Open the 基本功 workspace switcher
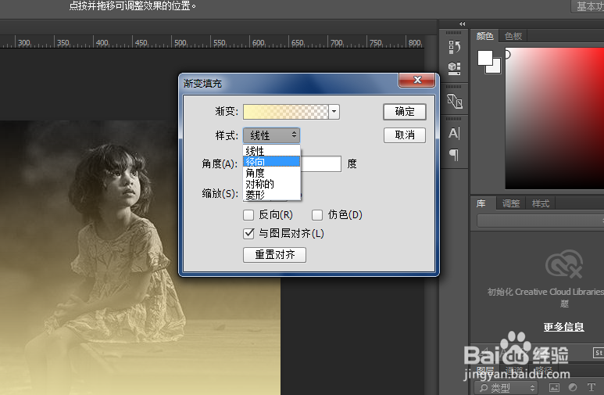The width and height of the screenshot is (604, 395). pyautogui.click(x=588, y=6)
